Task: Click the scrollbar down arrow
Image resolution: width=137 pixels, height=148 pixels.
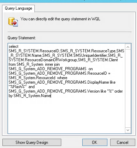Action: (128, 130)
